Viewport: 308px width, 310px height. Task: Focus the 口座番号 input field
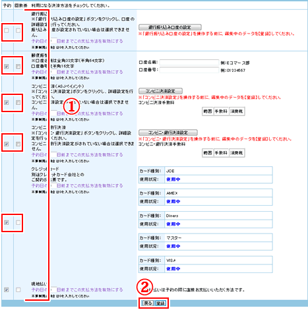pyautogui.click(x=189, y=70)
